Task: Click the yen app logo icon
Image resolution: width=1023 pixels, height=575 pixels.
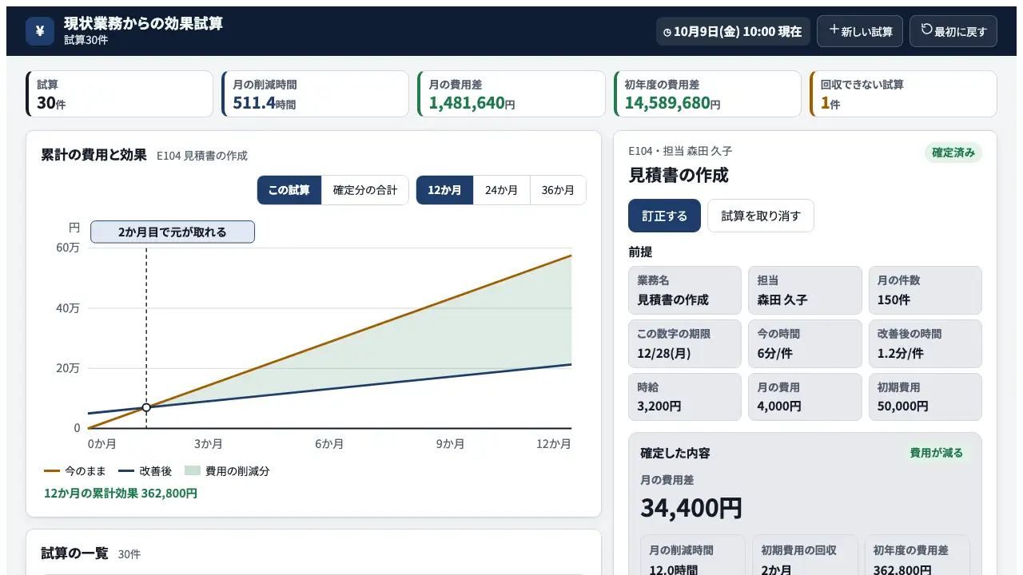Action: click(40, 31)
